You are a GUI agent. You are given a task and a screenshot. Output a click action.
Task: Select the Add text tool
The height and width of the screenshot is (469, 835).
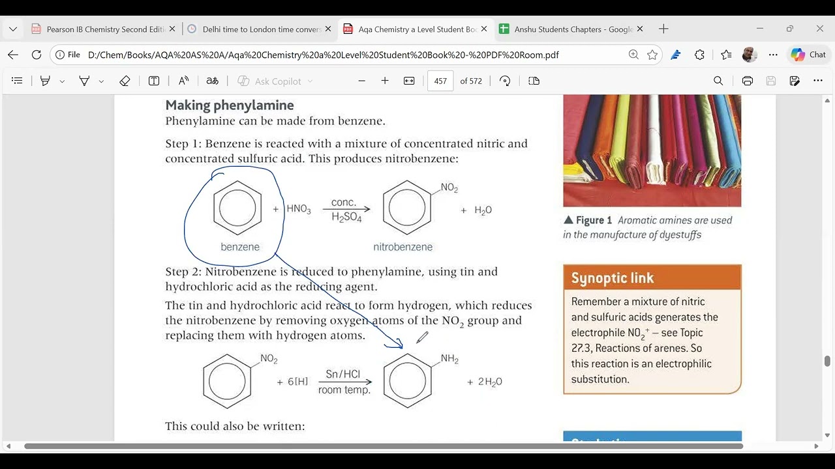(154, 81)
